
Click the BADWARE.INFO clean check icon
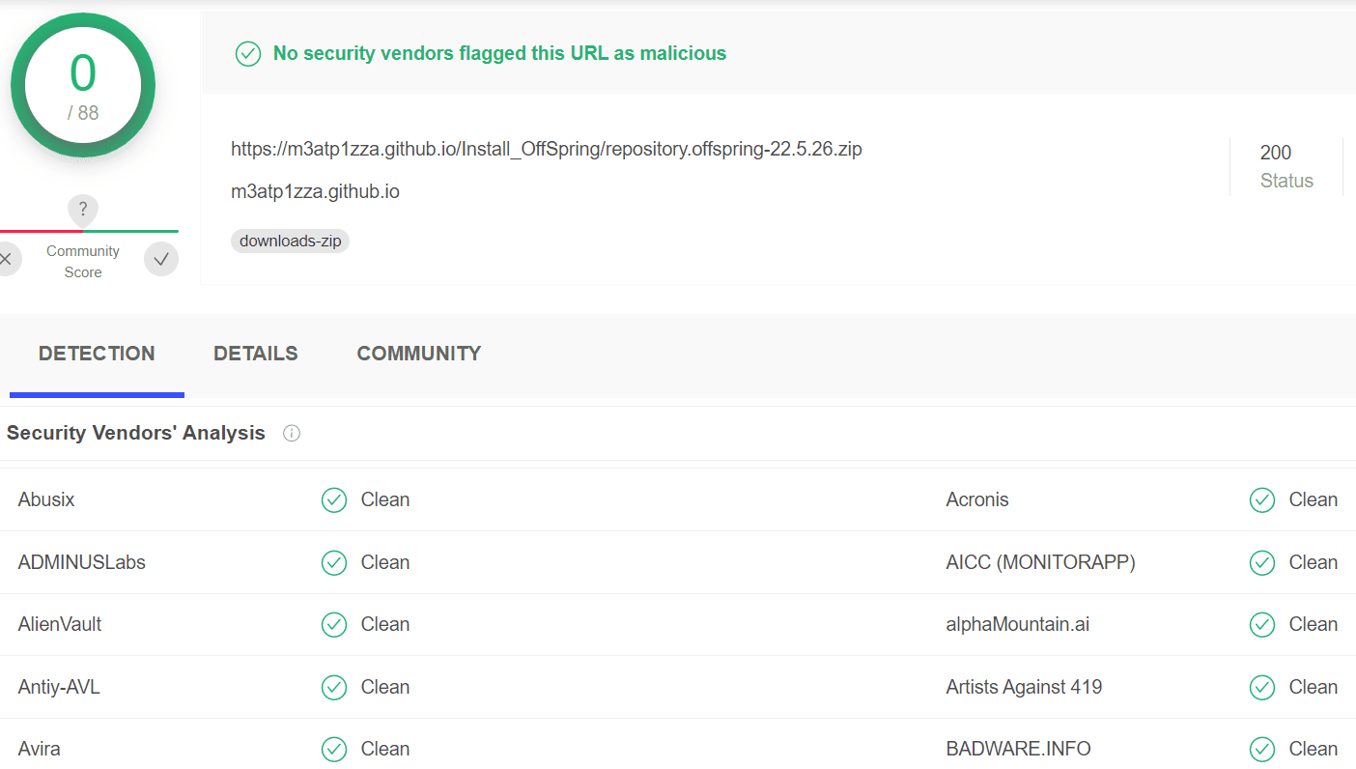1262,749
